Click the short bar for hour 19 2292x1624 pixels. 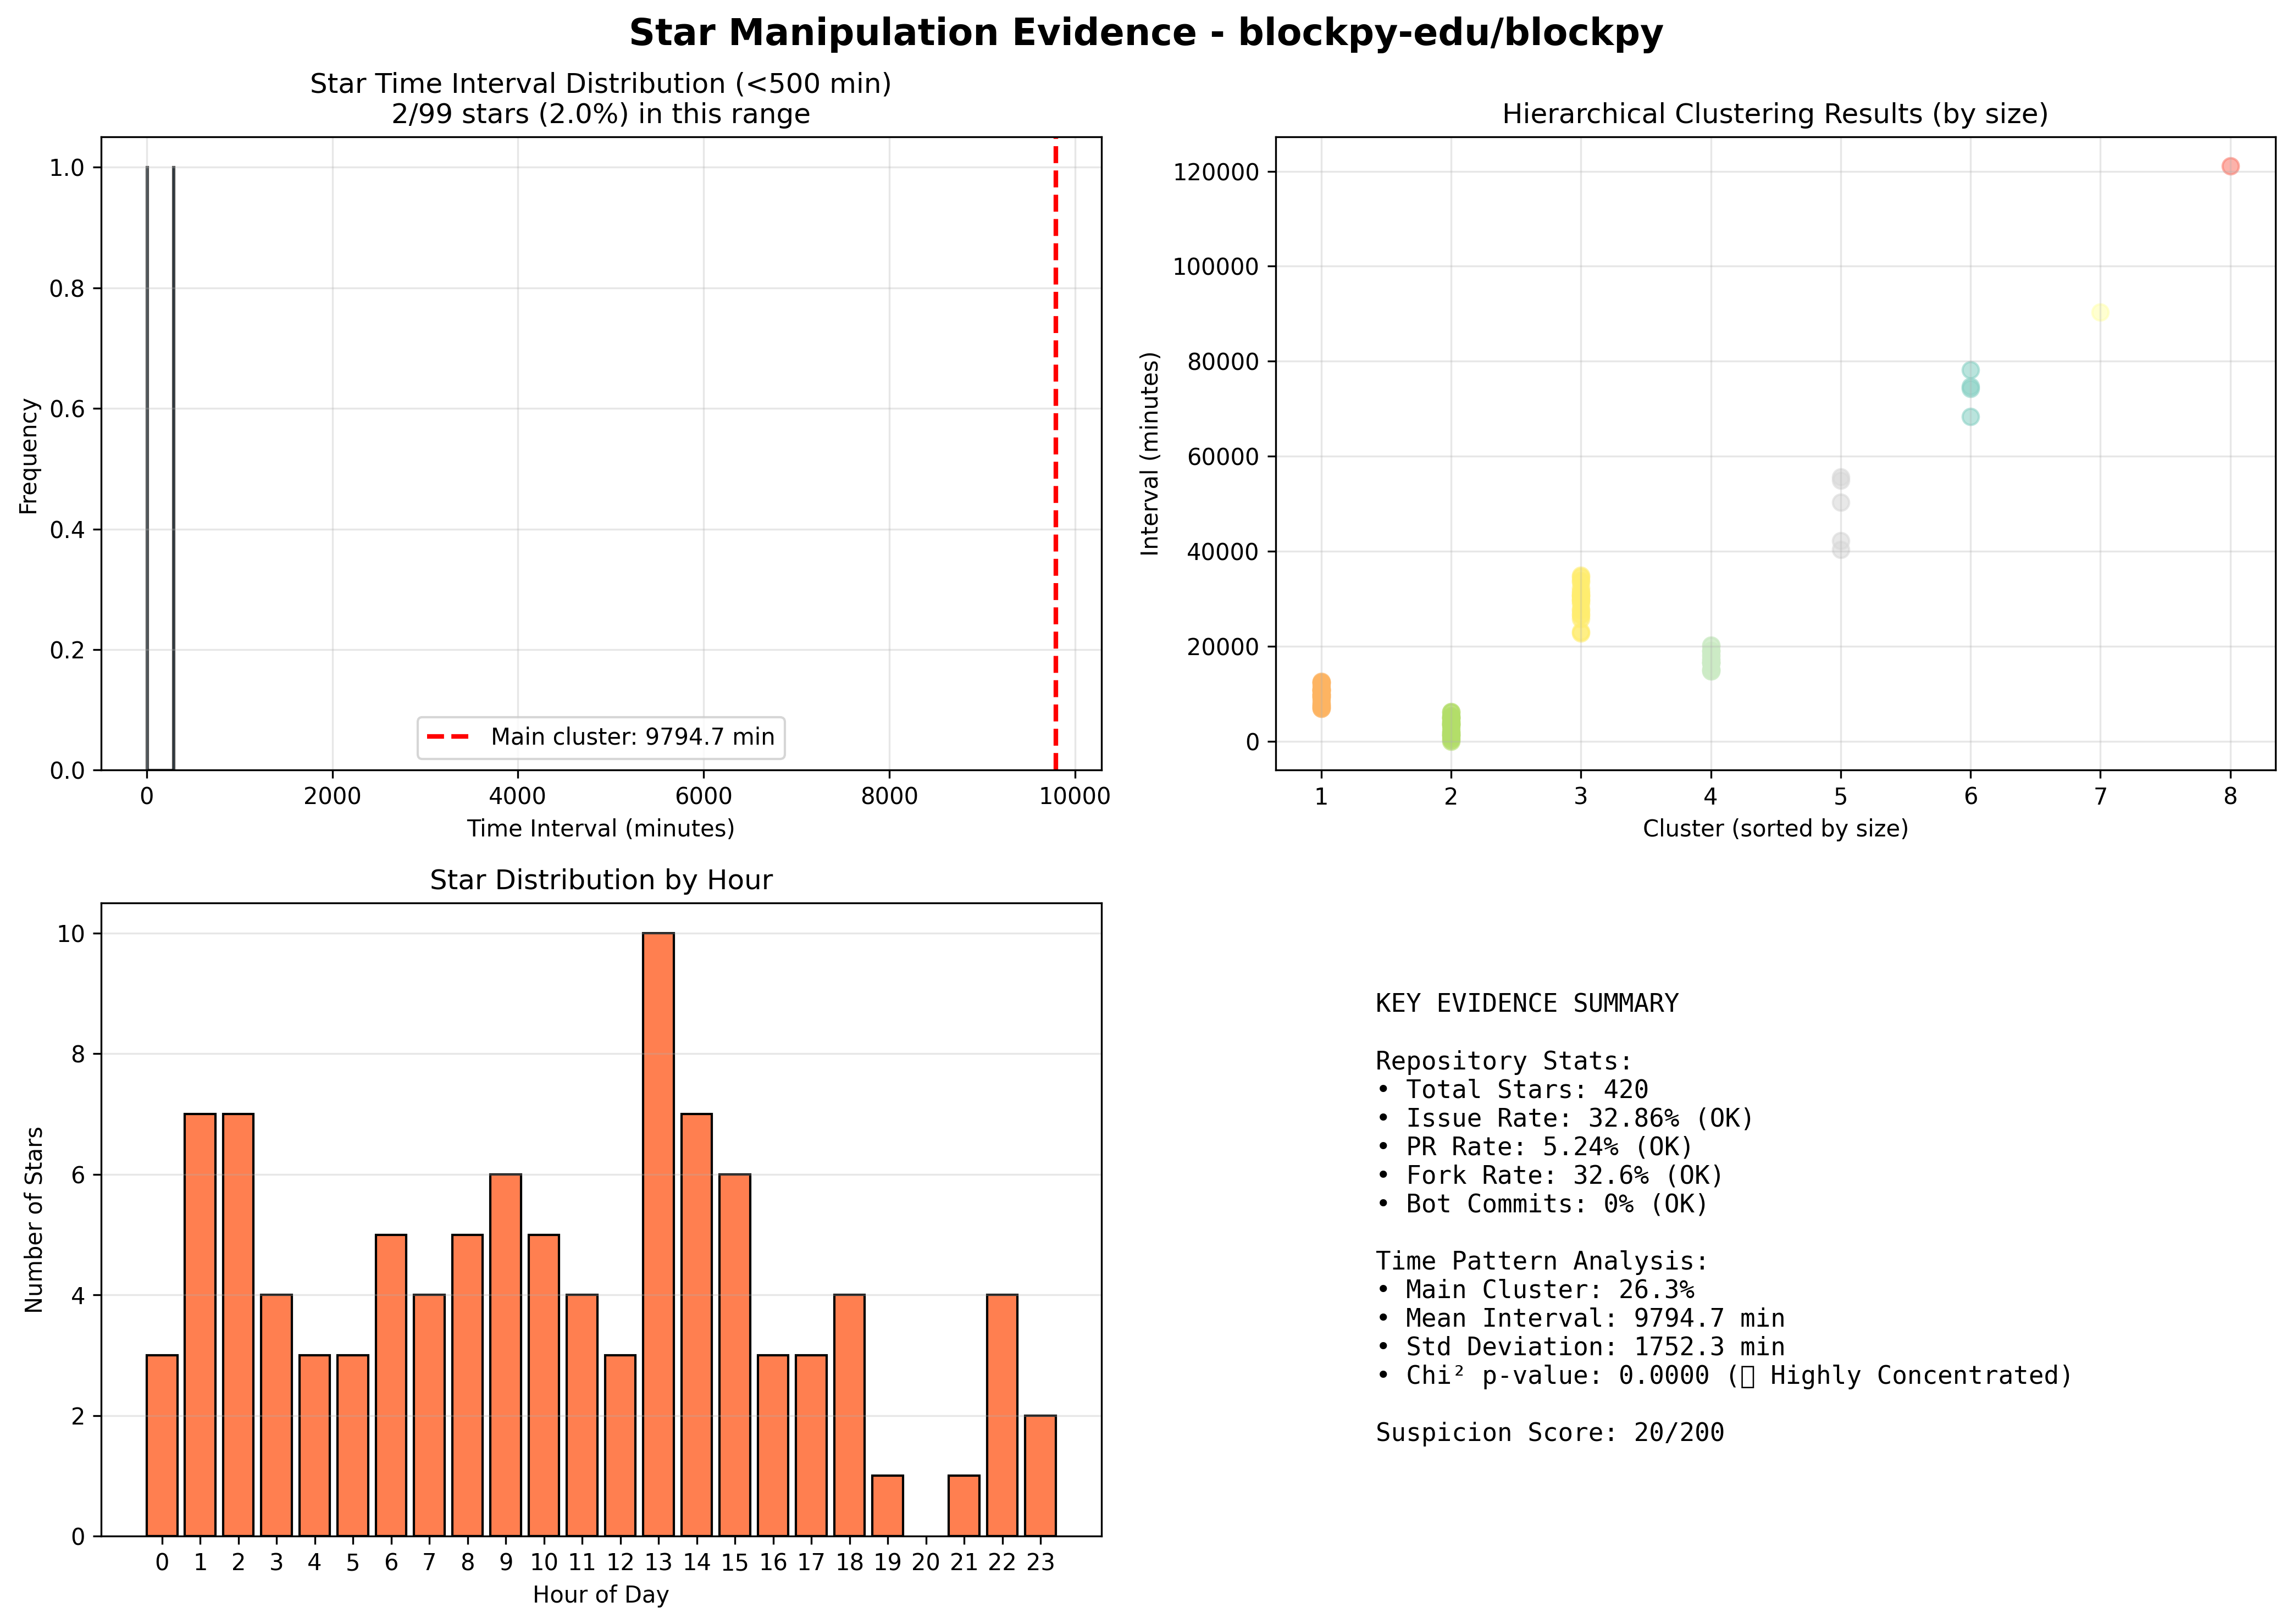pos(887,1506)
